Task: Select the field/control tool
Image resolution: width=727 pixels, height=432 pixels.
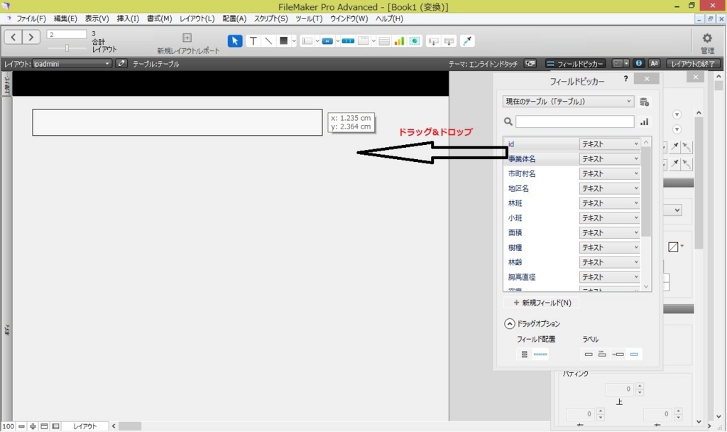Action: [x=307, y=40]
